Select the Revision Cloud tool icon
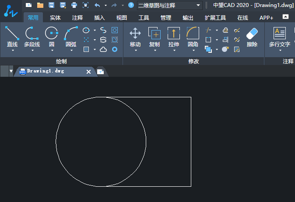Screen dimensions: 295x202 coord(103,49)
